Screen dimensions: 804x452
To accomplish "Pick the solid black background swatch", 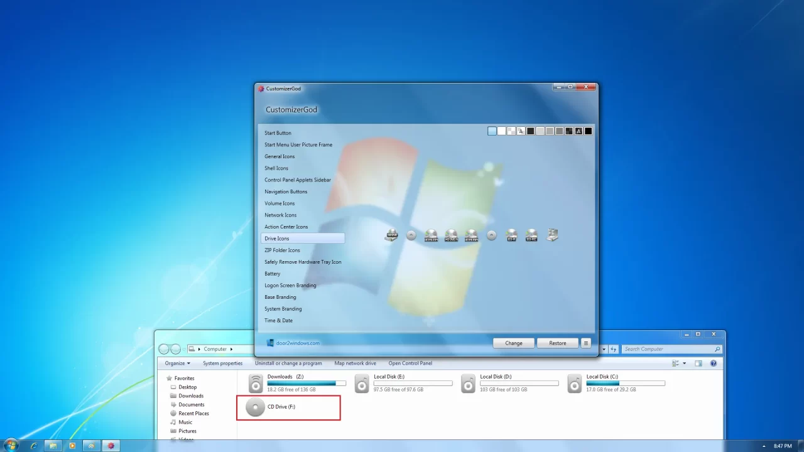I will [589, 131].
